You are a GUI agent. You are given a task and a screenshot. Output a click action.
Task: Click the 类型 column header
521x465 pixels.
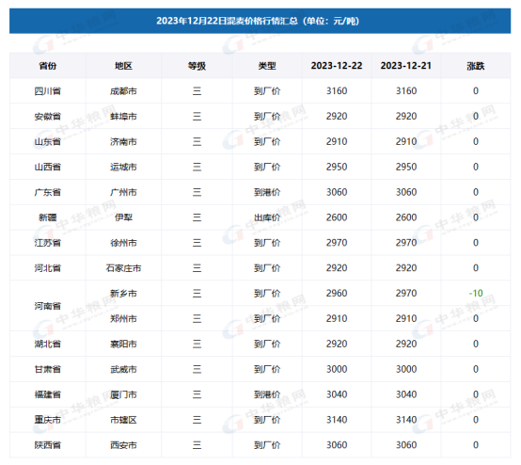(x=267, y=66)
